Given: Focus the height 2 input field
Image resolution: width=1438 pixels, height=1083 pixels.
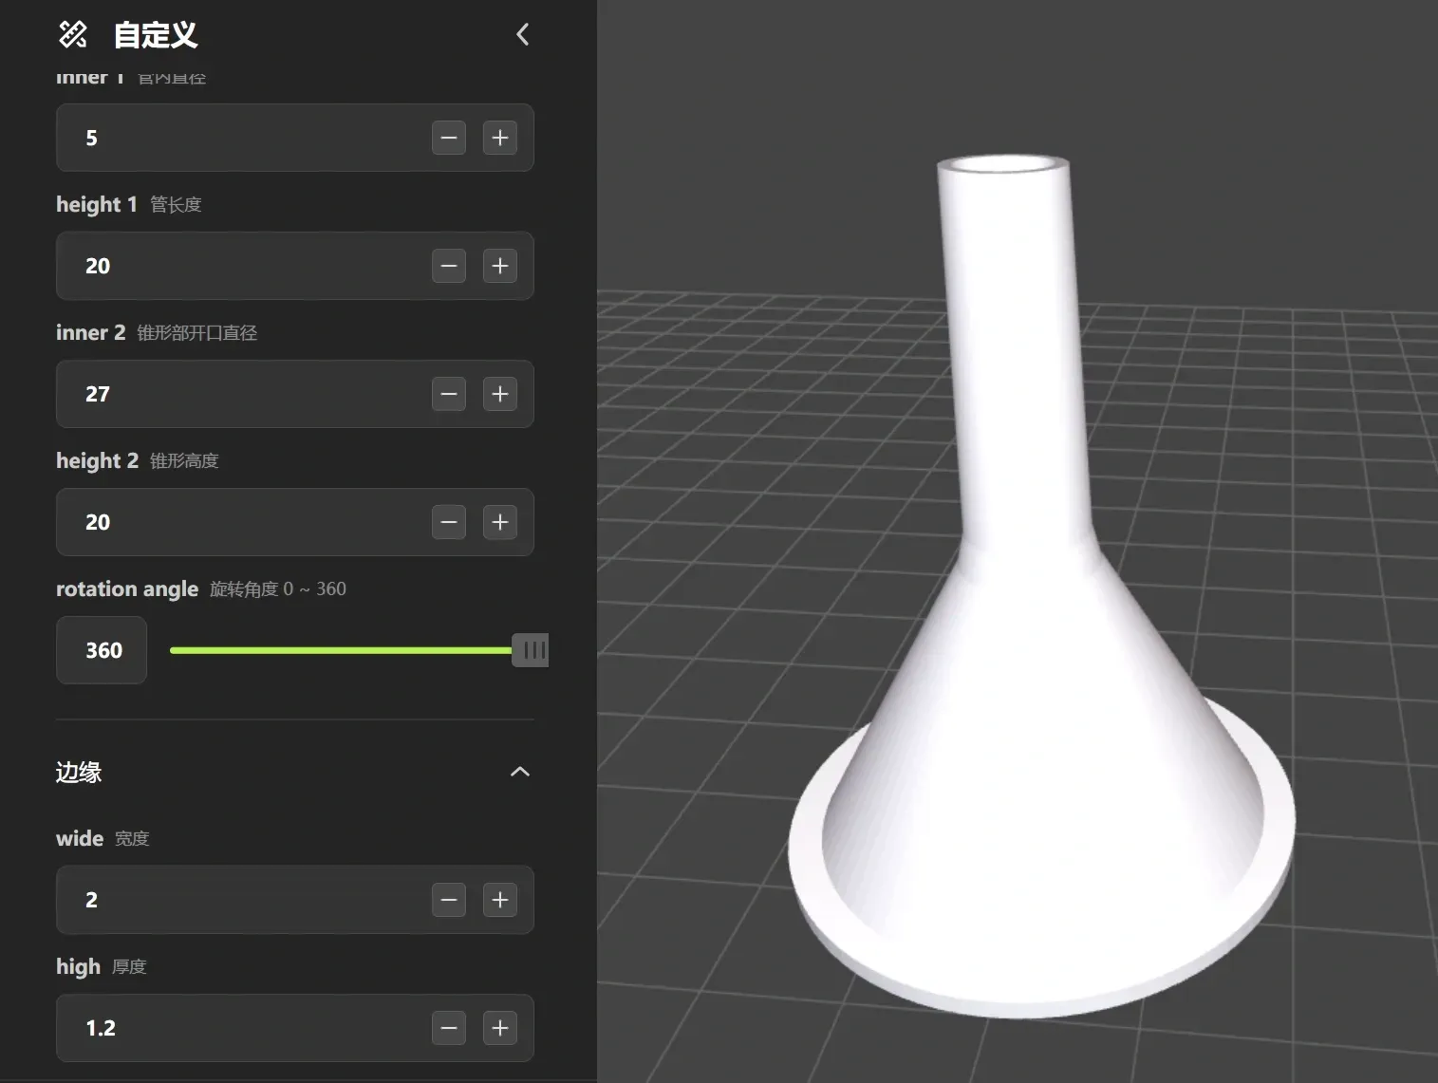Looking at the screenshot, I should coord(295,522).
